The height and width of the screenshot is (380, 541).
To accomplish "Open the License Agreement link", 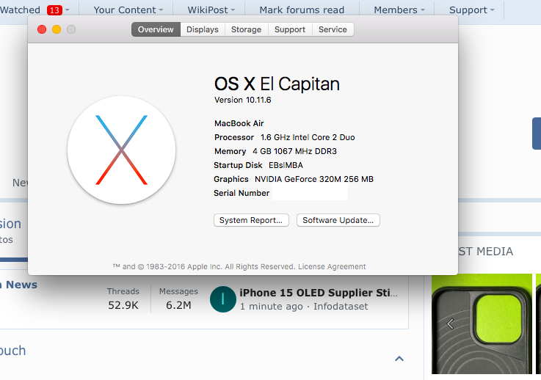I will (332, 266).
